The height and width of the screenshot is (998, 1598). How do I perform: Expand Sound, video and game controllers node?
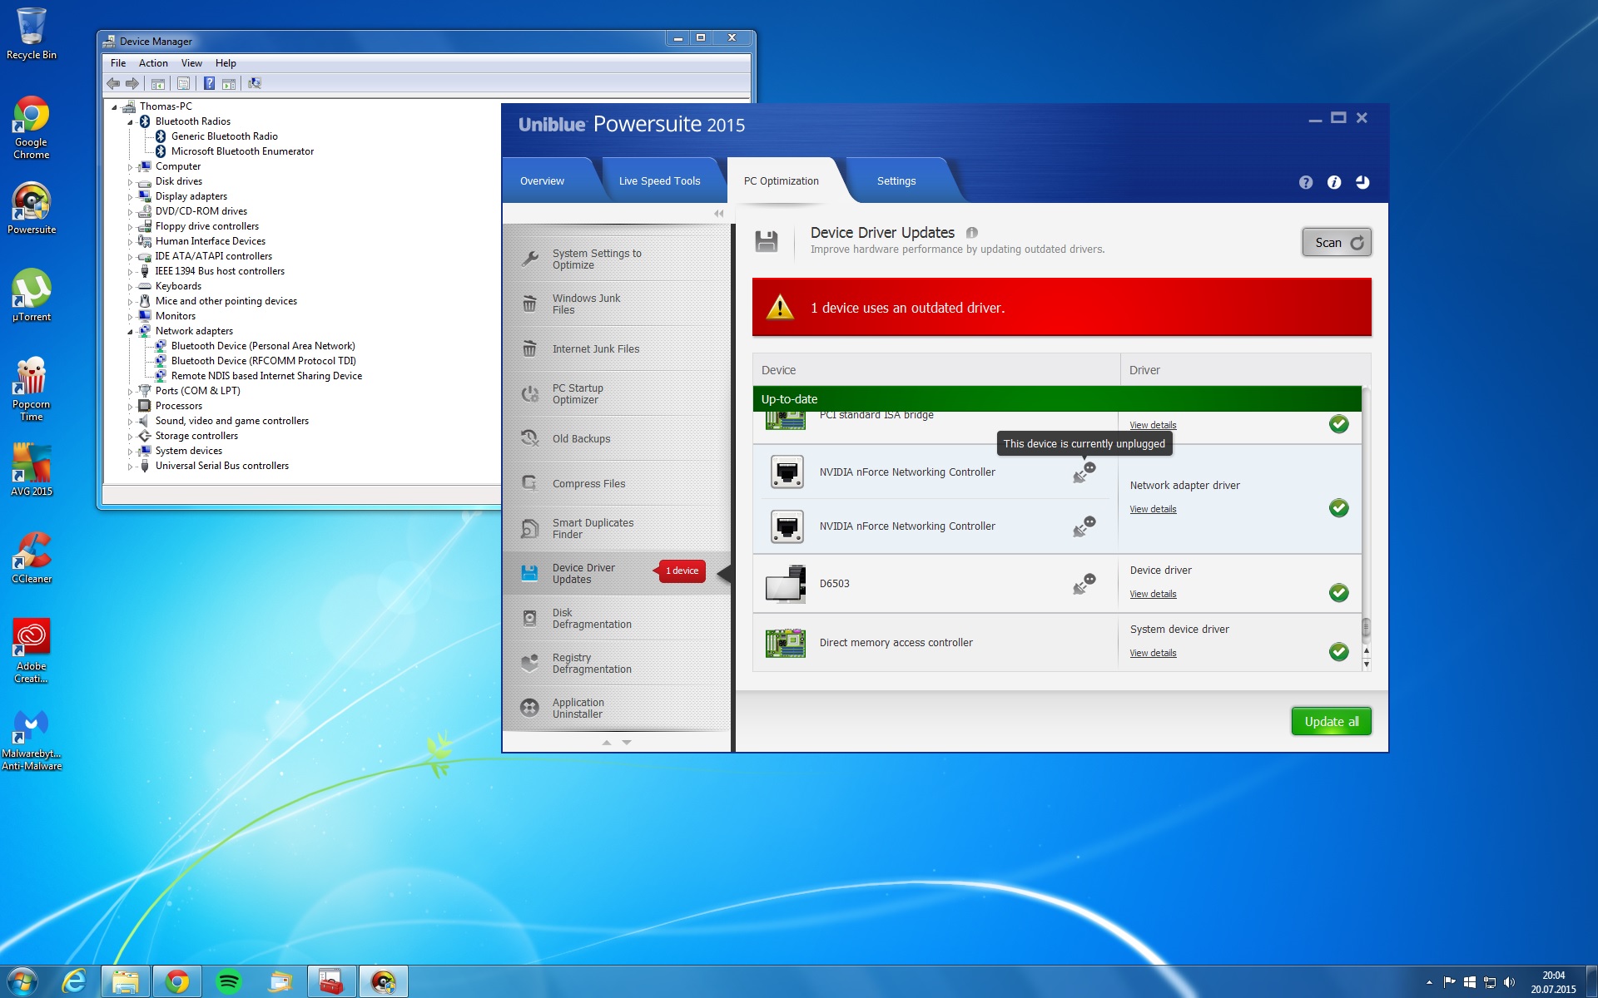click(x=131, y=422)
